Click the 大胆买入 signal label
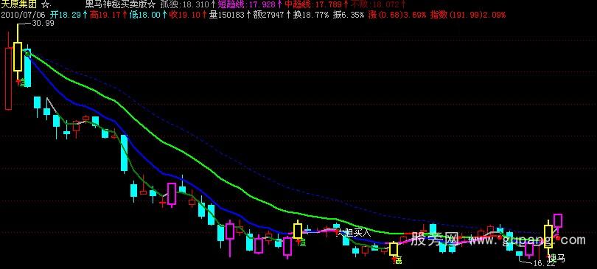 (354, 232)
